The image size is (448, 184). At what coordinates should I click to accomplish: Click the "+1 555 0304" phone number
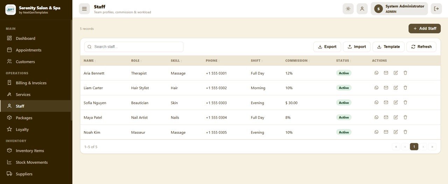pyautogui.click(x=216, y=118)
